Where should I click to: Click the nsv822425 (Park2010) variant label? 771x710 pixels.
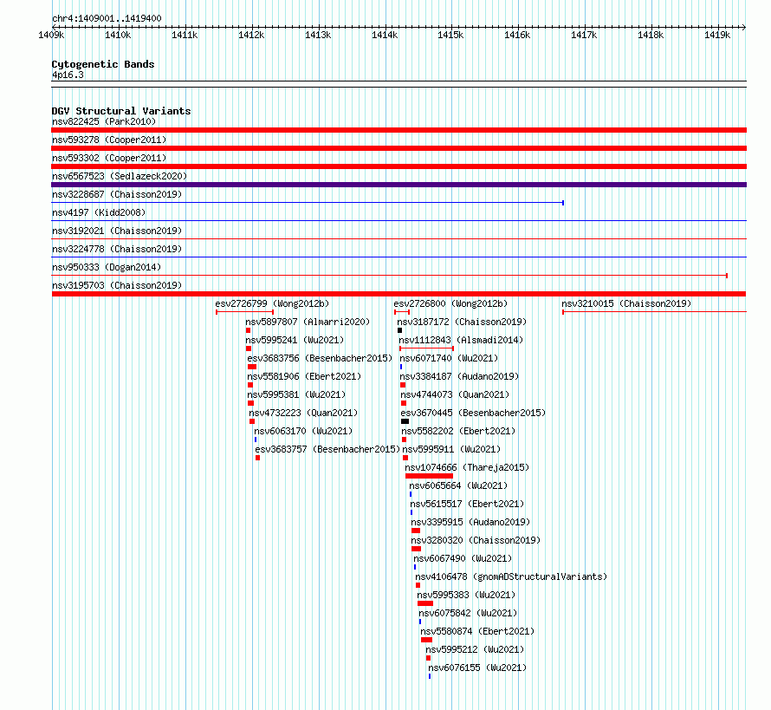coord(104,121)
